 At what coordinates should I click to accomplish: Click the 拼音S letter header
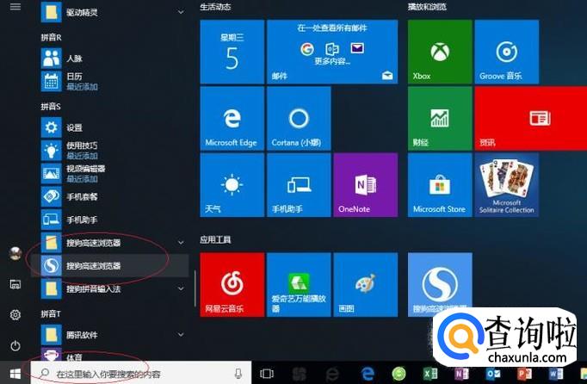coord(51,107)
